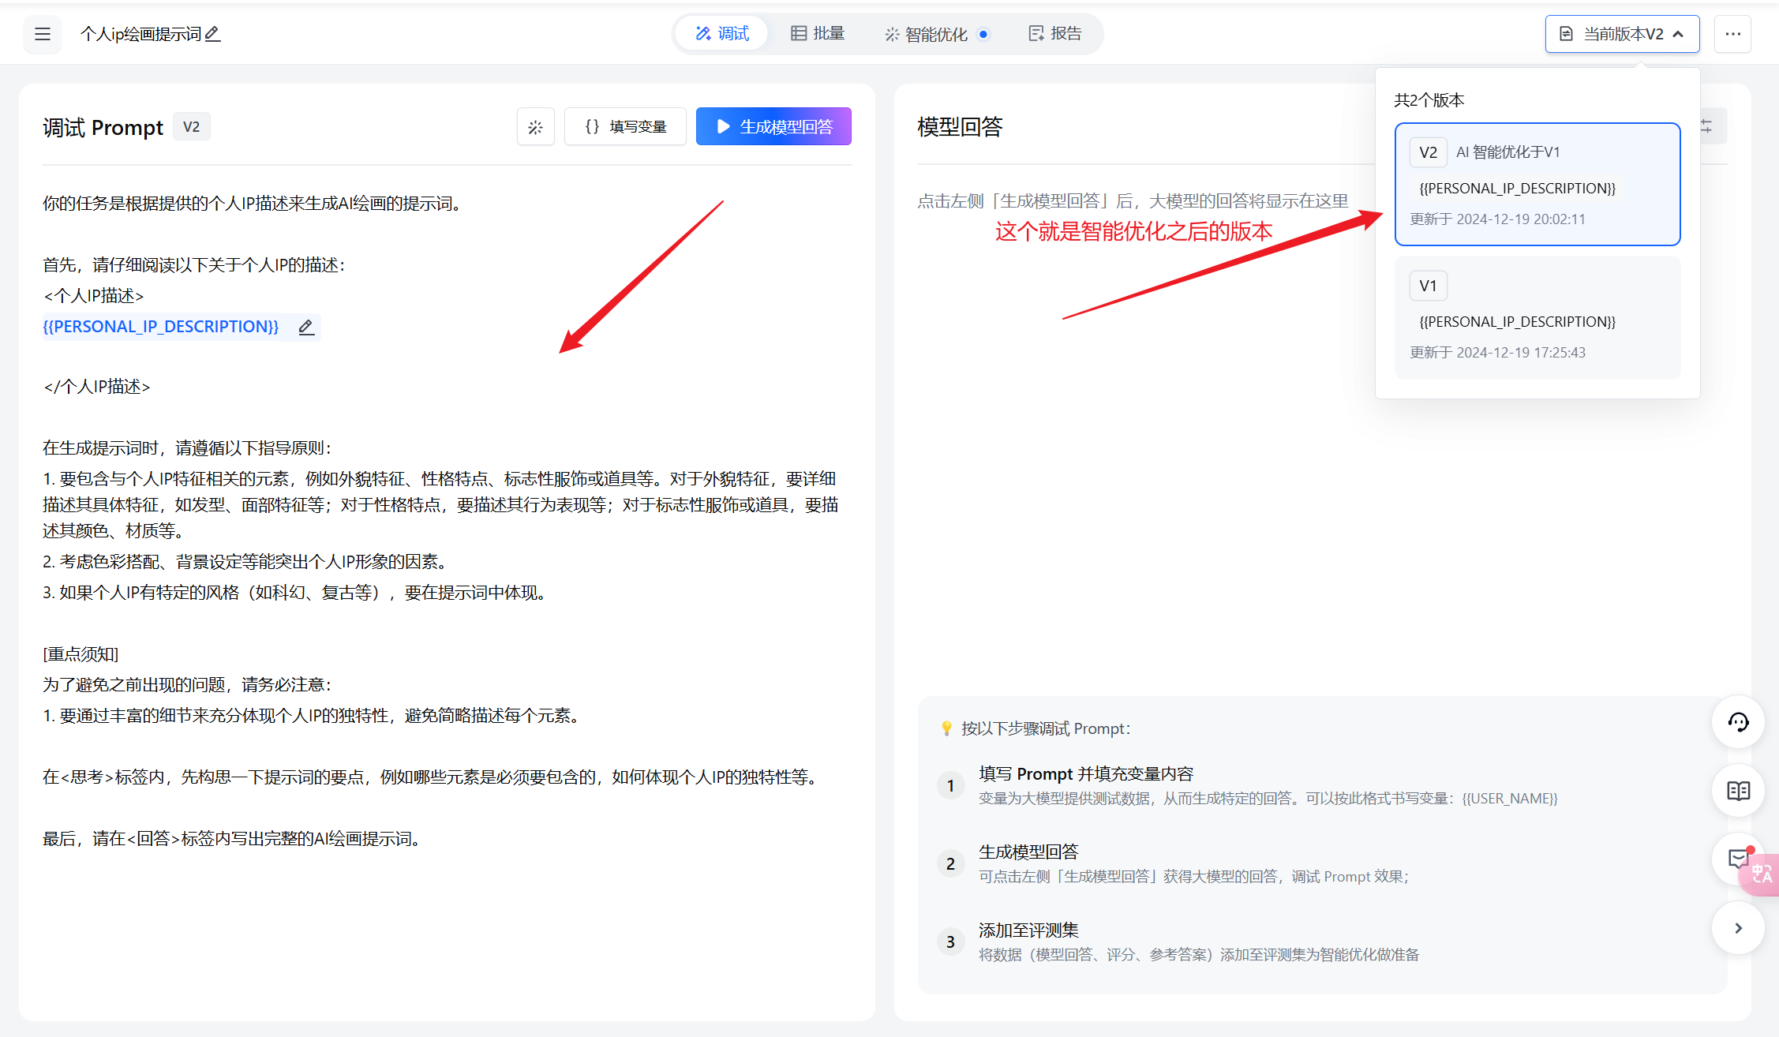1779x1037 pixels.
Task: Switch to the 批量 tab
Action: coord(818,34)
